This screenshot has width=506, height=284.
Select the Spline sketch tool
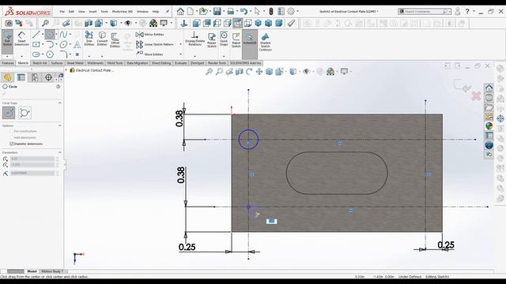[x=63, y=34]
